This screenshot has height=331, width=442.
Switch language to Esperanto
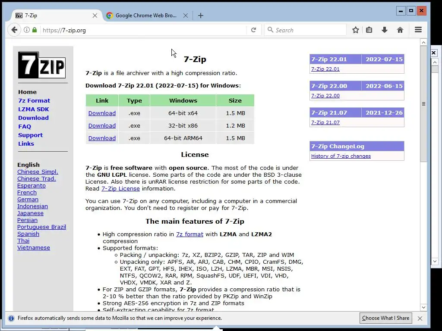[x=31, y=185]
